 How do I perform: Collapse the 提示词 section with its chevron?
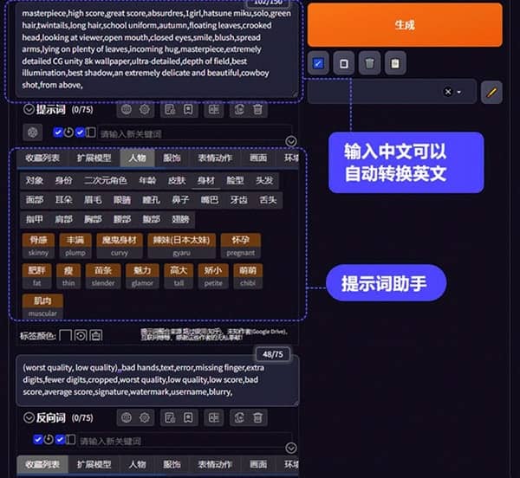(29, 110)
